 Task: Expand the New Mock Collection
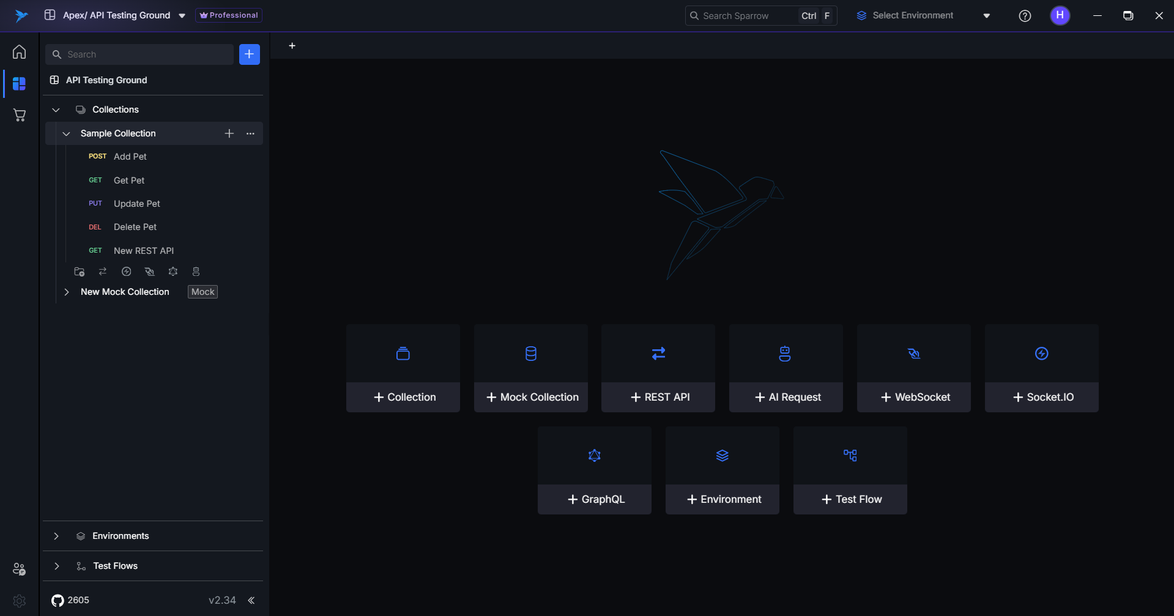point(67,292)
